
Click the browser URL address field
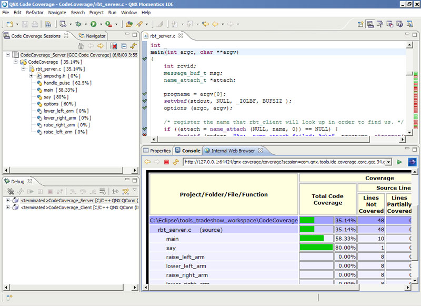point(283,162)
